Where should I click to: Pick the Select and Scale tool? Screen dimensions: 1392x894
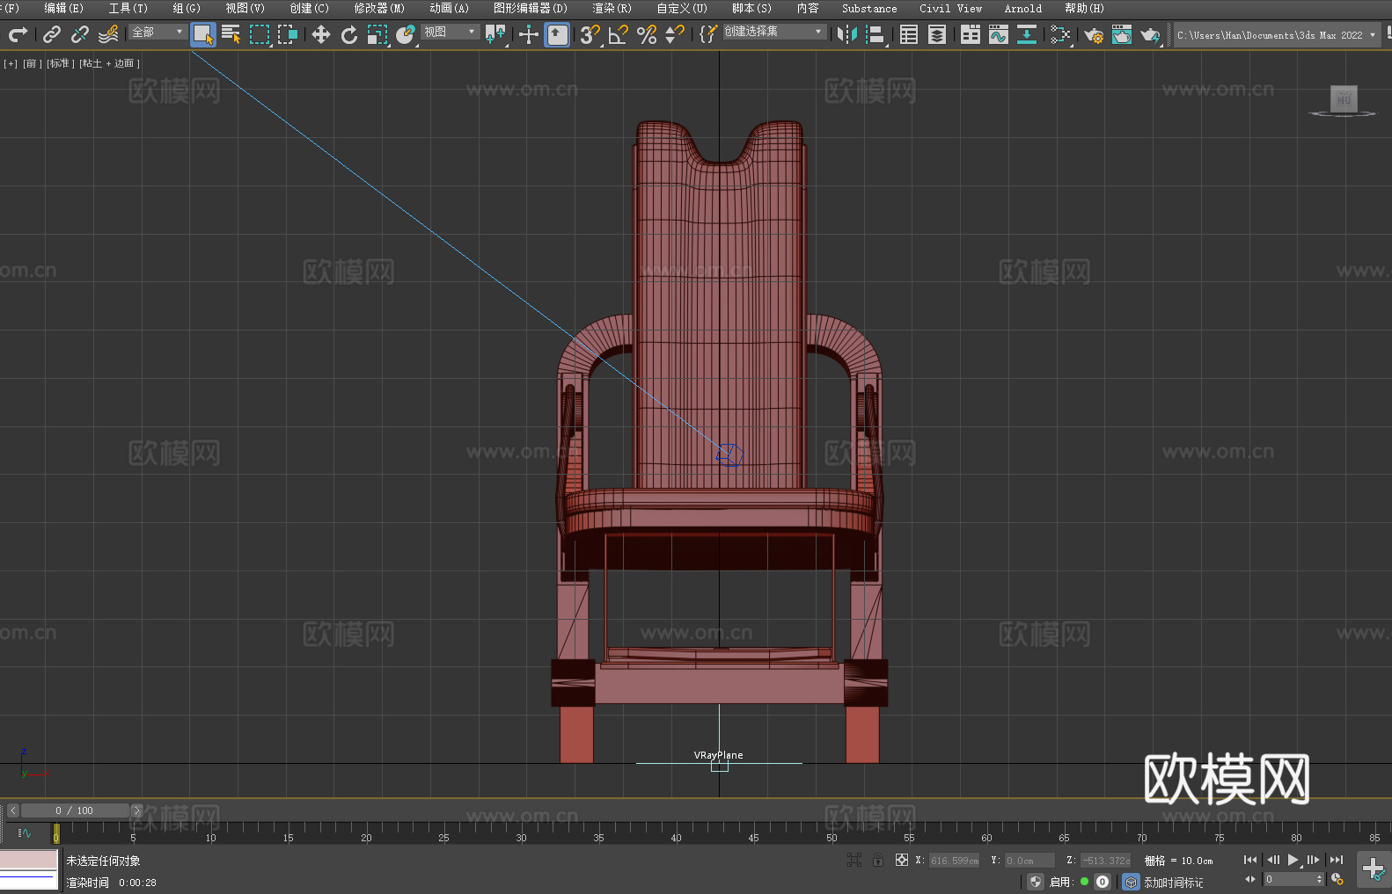pos(377,34)
